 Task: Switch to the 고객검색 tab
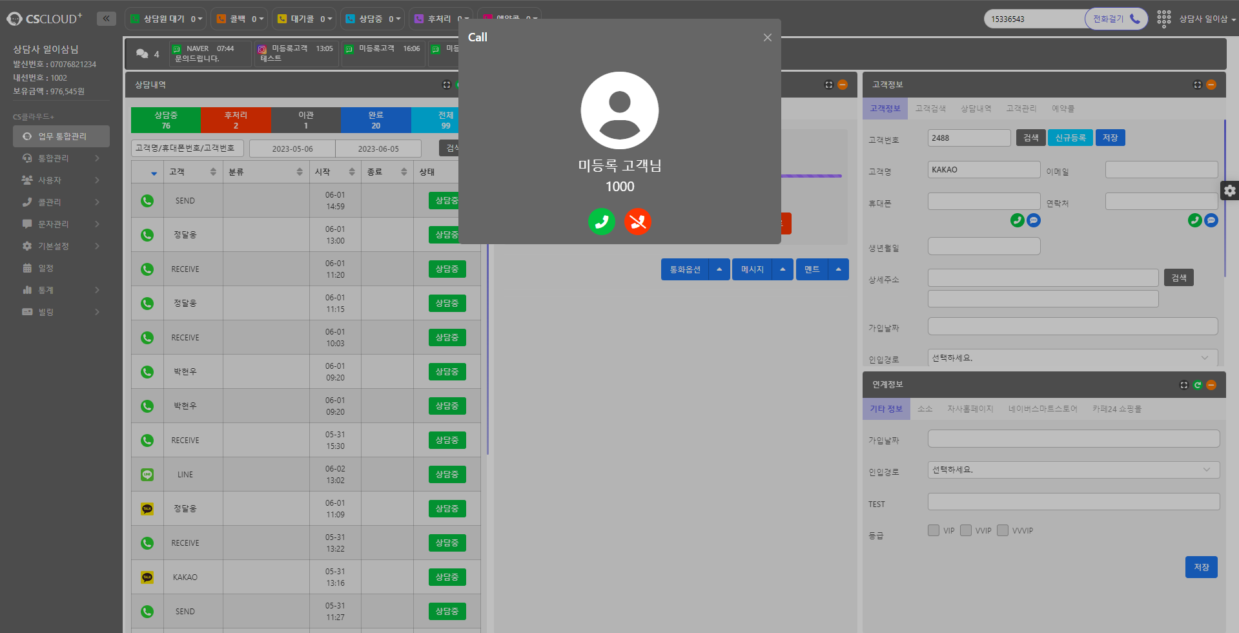[930, 109]
